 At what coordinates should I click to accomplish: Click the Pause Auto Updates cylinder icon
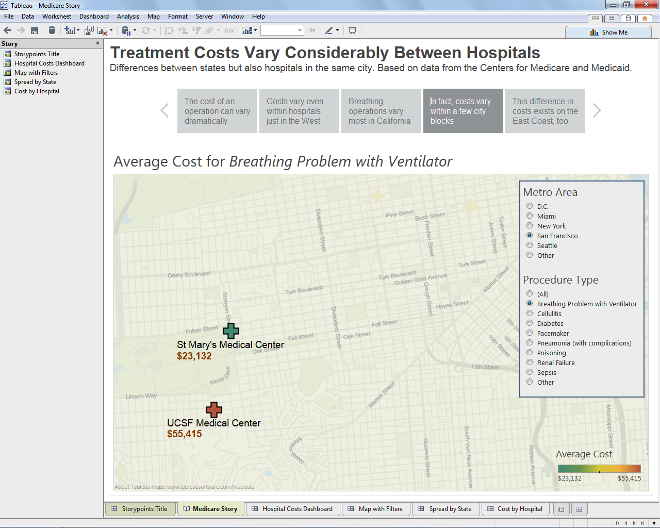(x=126, y=30)
